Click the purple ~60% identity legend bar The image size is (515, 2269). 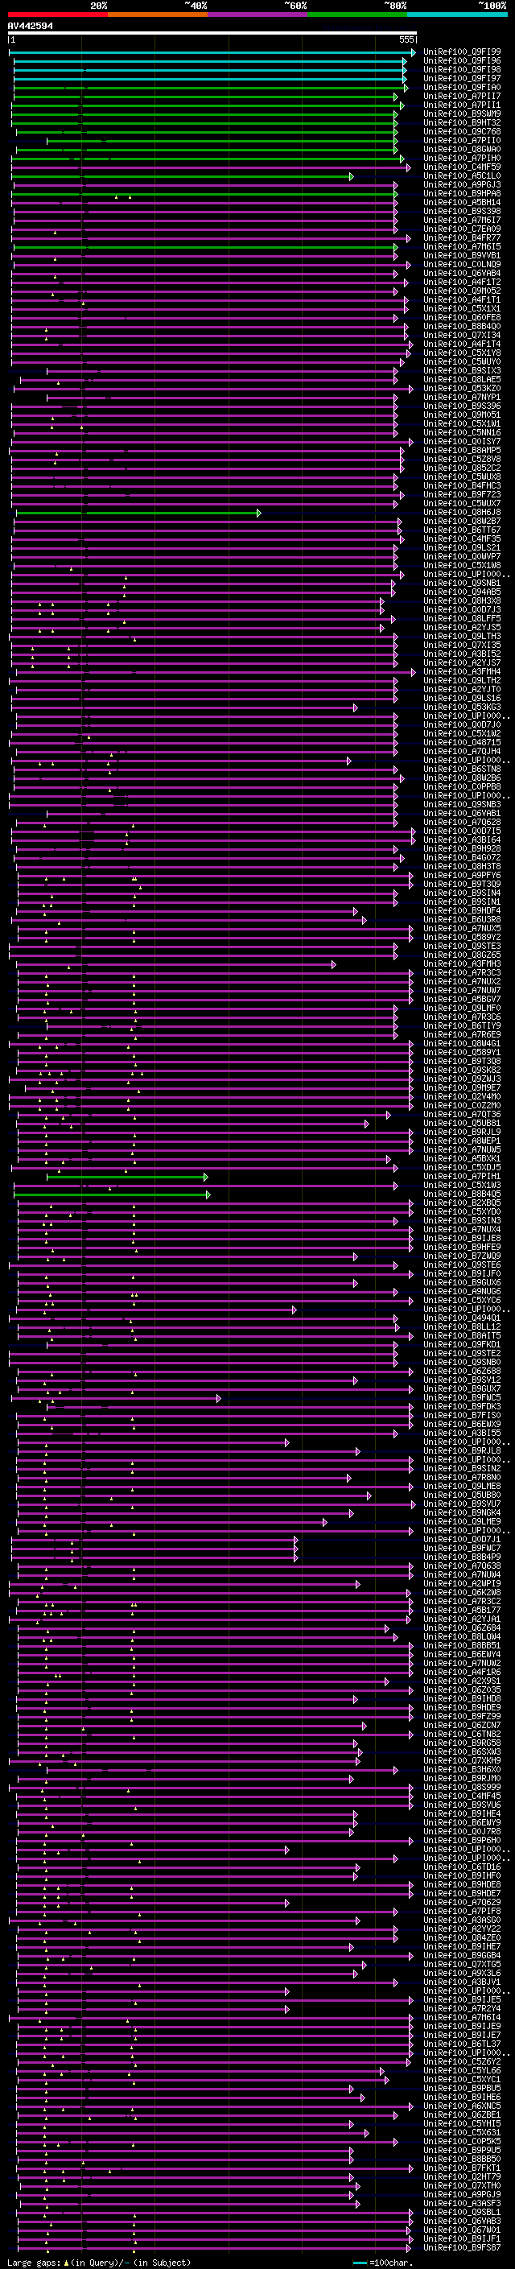tap(257, 14)
